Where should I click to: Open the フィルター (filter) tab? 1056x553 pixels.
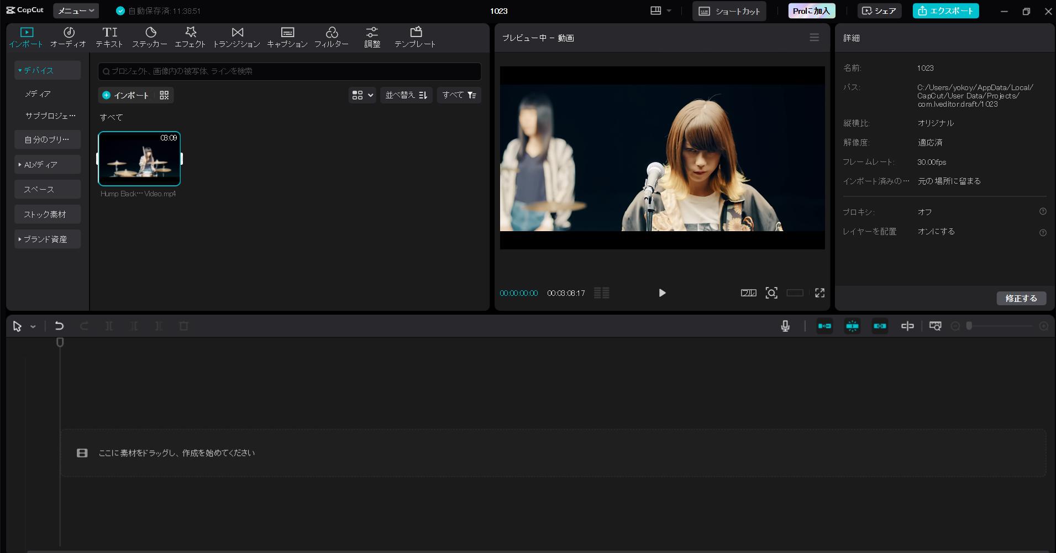(332, 37)
